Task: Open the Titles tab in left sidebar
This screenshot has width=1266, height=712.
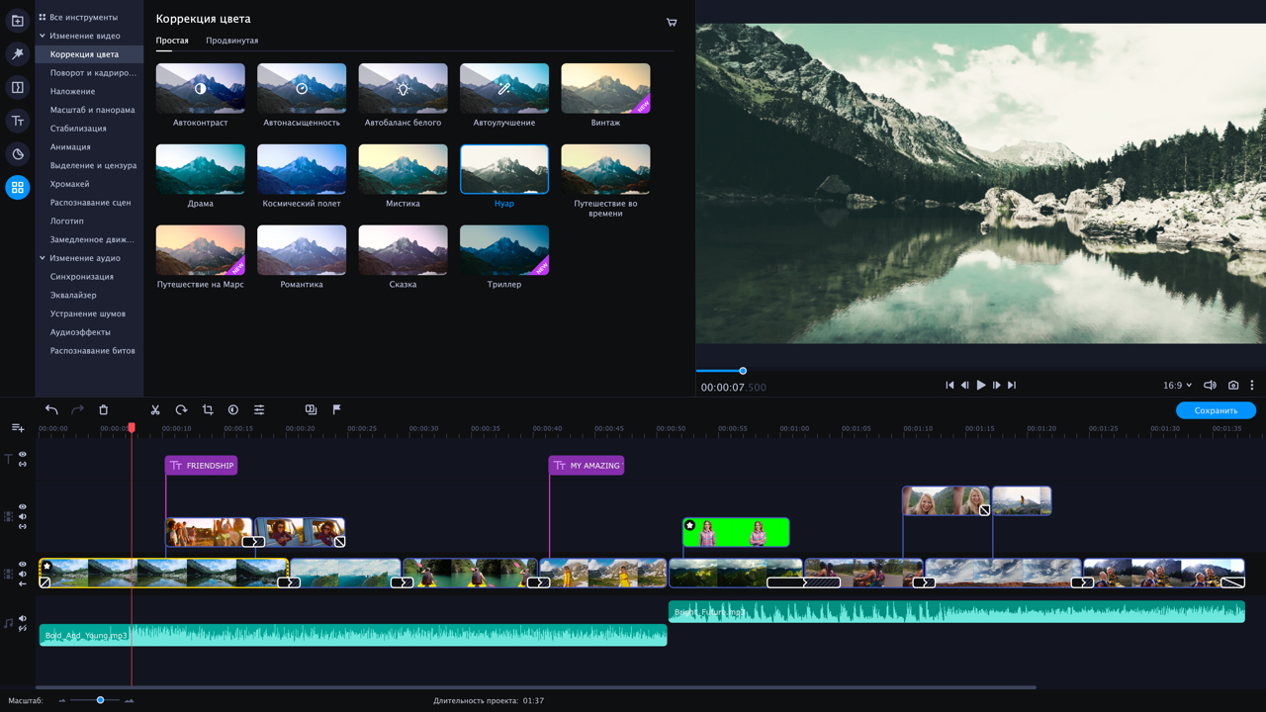Action: (x=17, y=121)
